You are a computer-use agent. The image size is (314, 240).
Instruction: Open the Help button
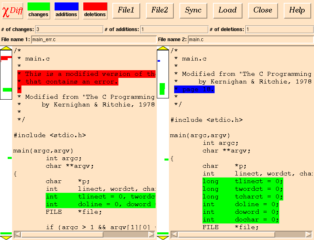click(297, 10)
